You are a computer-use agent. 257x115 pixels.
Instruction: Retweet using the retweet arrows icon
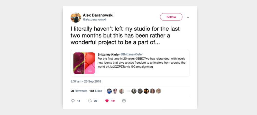point(90,101)
